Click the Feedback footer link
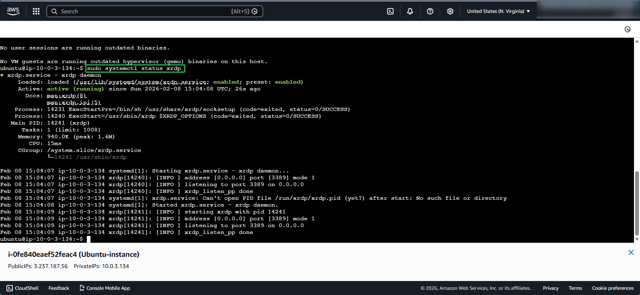640x295 pixels. pyautogui.click(x=59, y=288)
